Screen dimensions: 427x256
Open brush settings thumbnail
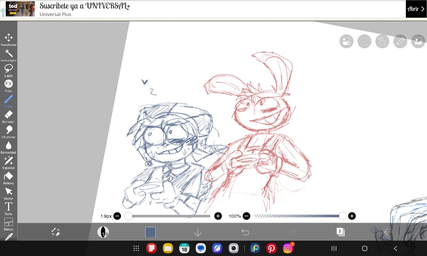(103, 232)
